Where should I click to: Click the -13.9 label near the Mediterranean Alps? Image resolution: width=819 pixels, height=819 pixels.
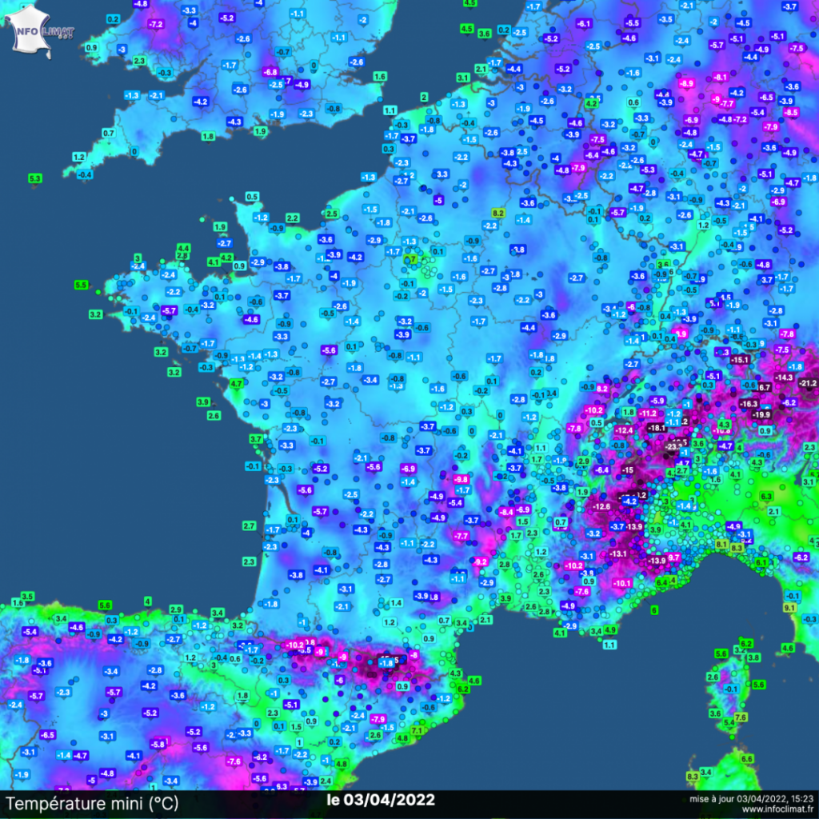click(x=657, y=561)
